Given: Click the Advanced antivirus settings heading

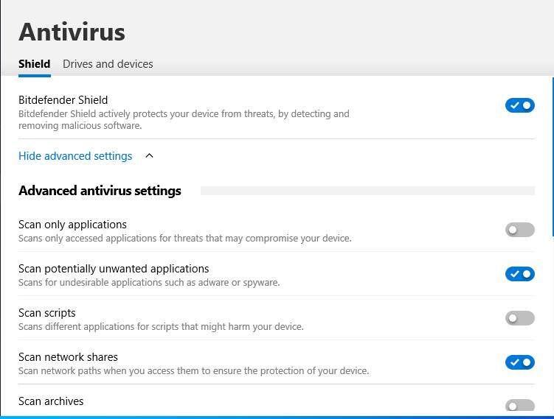Looking at the screenshot, I should tap(100, 191).
